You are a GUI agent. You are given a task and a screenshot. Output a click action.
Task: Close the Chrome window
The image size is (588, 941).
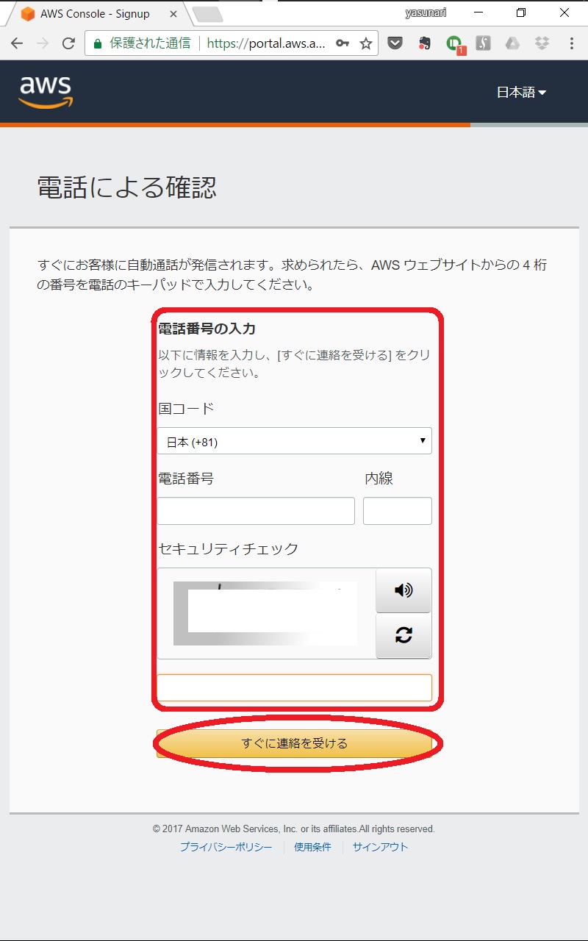pos(564,13)
